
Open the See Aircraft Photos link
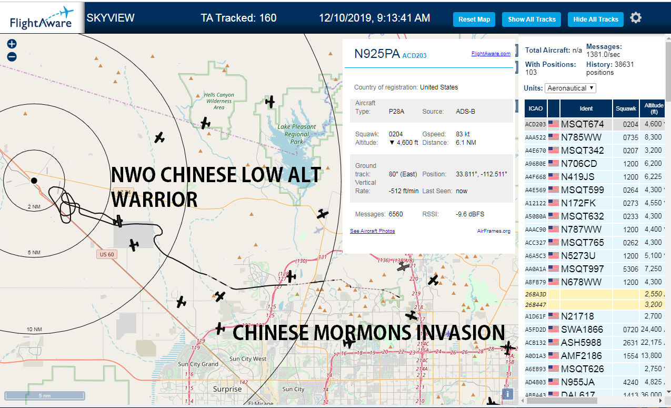[372, 231]
